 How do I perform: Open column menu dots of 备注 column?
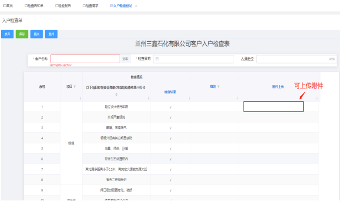point(237,98)
